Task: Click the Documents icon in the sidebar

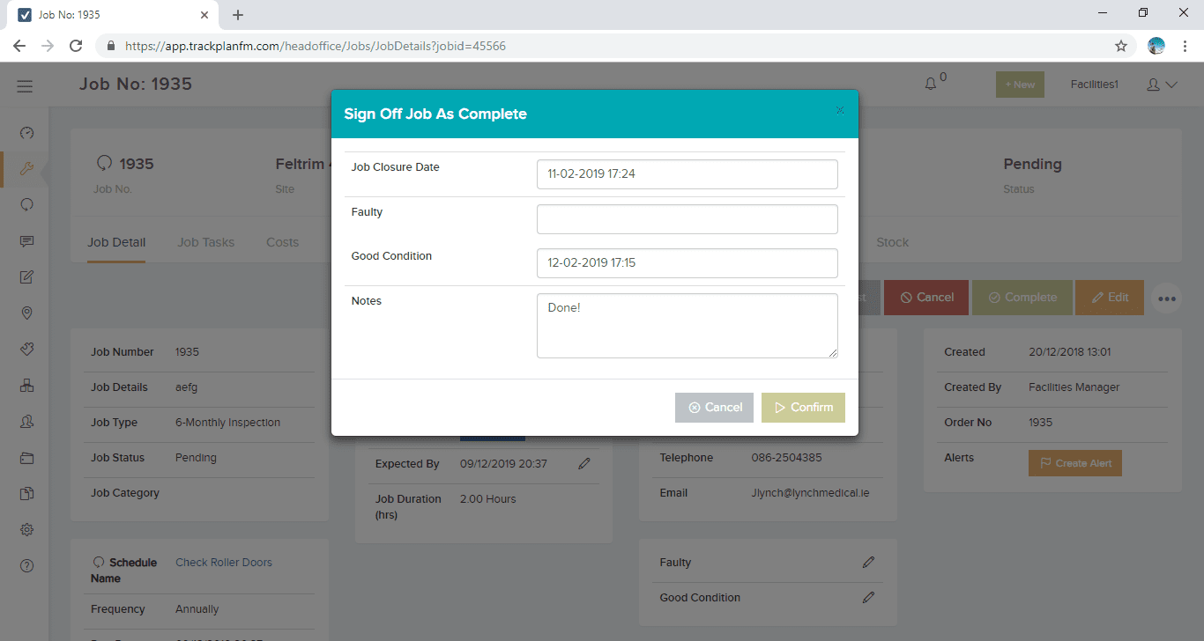Action: tap(26, 493)
